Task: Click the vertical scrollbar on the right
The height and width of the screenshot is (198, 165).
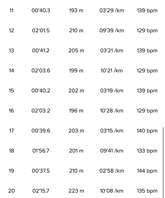Action: (163, 163)
